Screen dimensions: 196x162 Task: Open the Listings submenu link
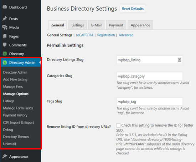pyautogui.click(x=9, y=101)
